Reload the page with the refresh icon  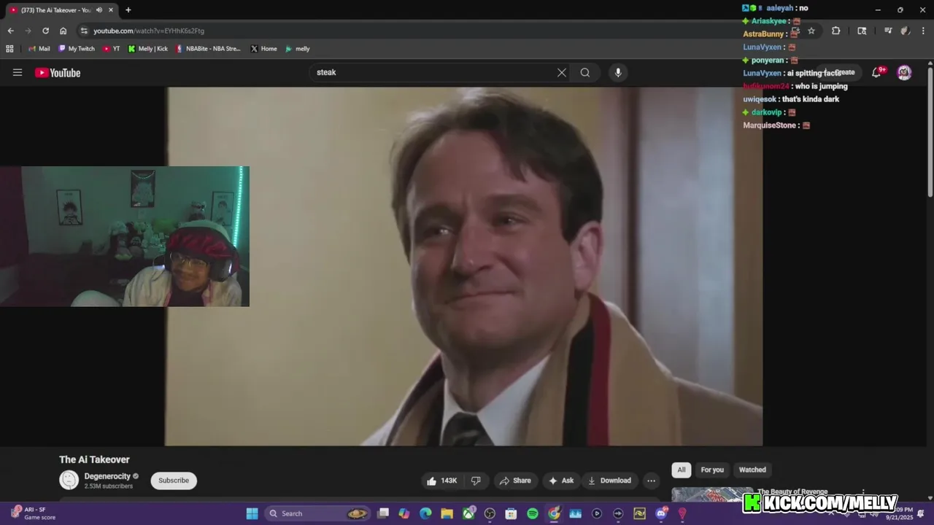pos(45,31)
